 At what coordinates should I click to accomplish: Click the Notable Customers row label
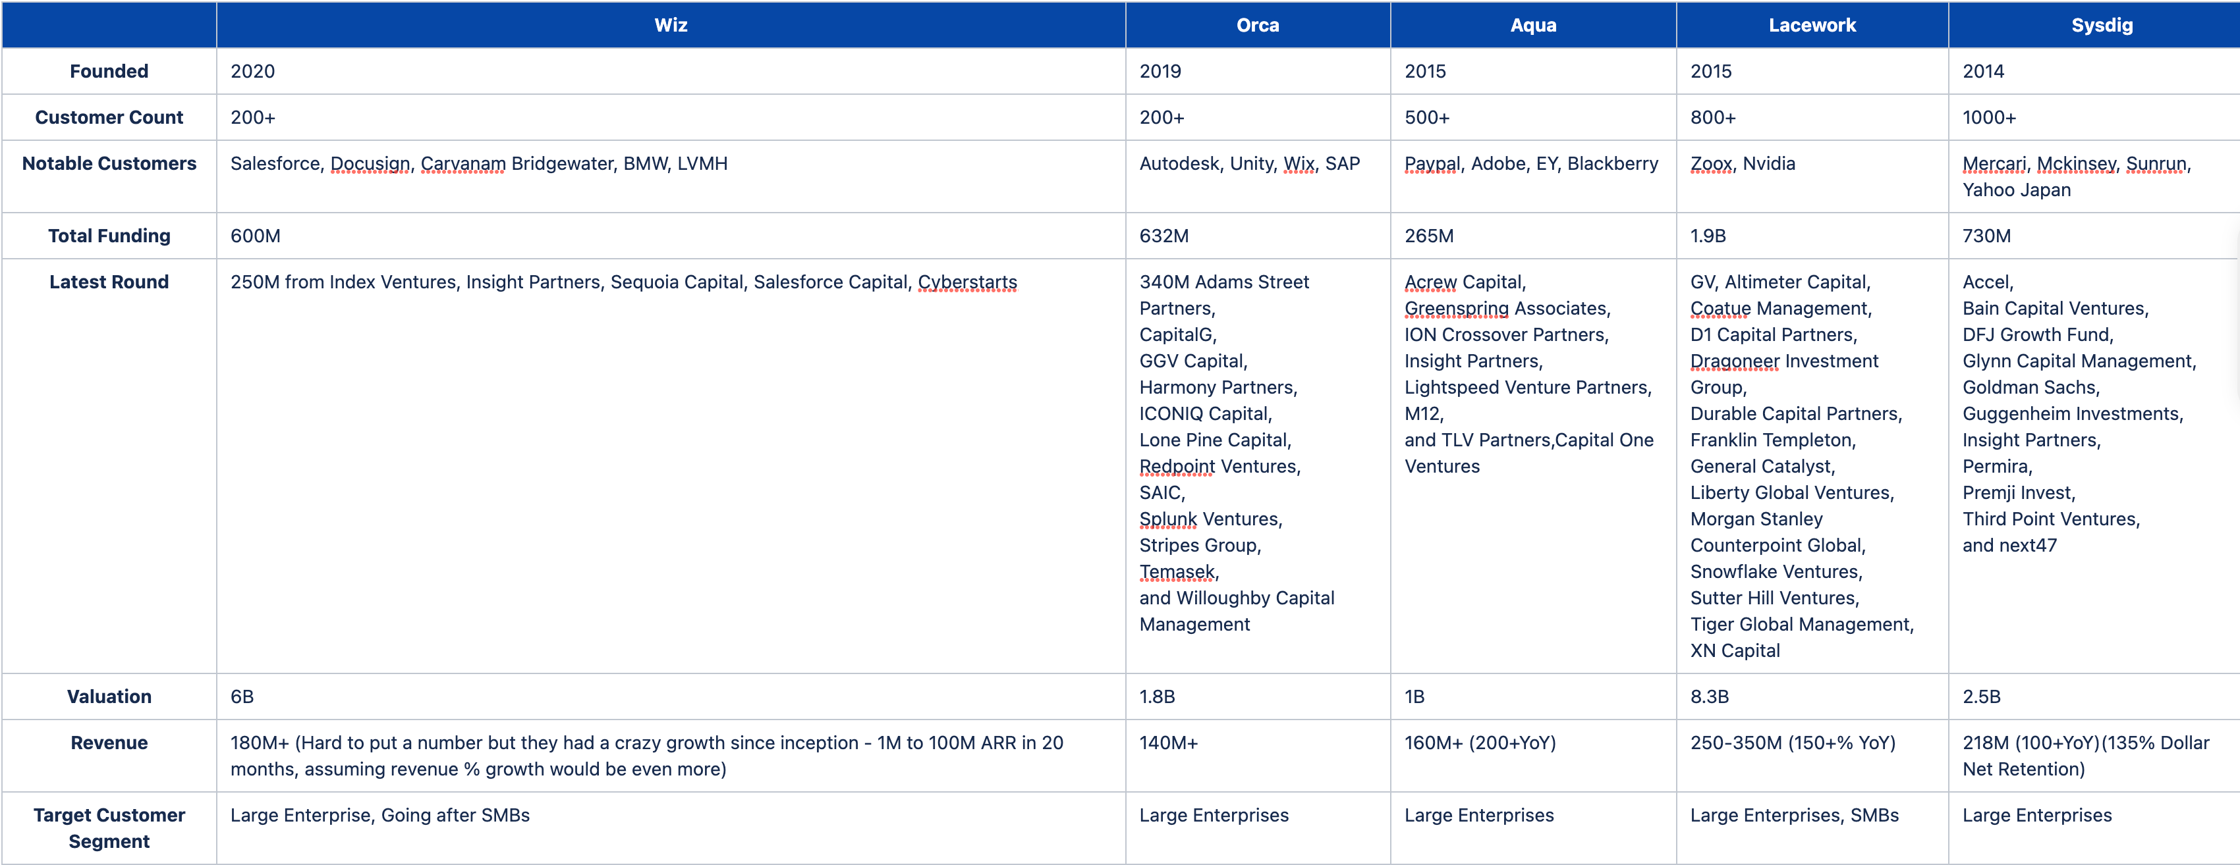[109, 163]
